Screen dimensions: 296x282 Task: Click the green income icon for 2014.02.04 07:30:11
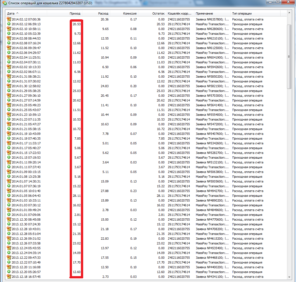(9, 62)
